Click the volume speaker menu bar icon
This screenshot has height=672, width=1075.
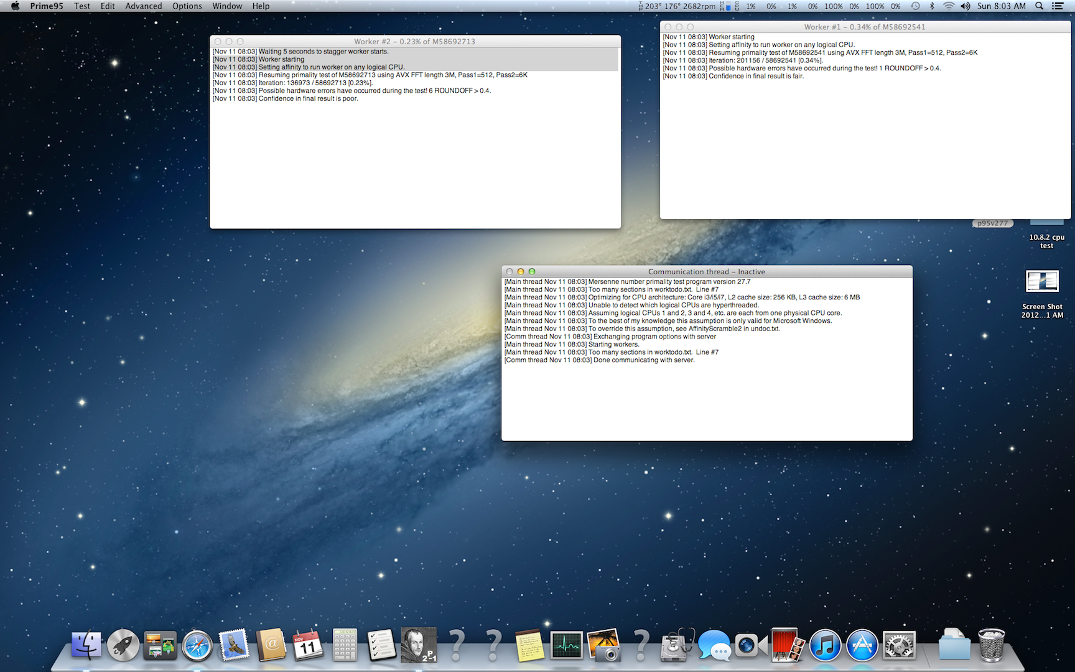(965, 6)
